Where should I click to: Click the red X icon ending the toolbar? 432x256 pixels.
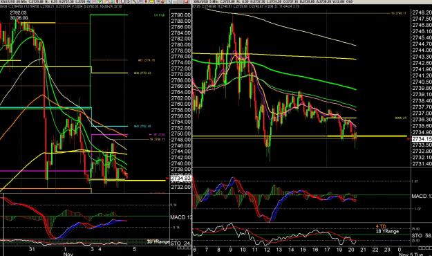tap(186, 1)
